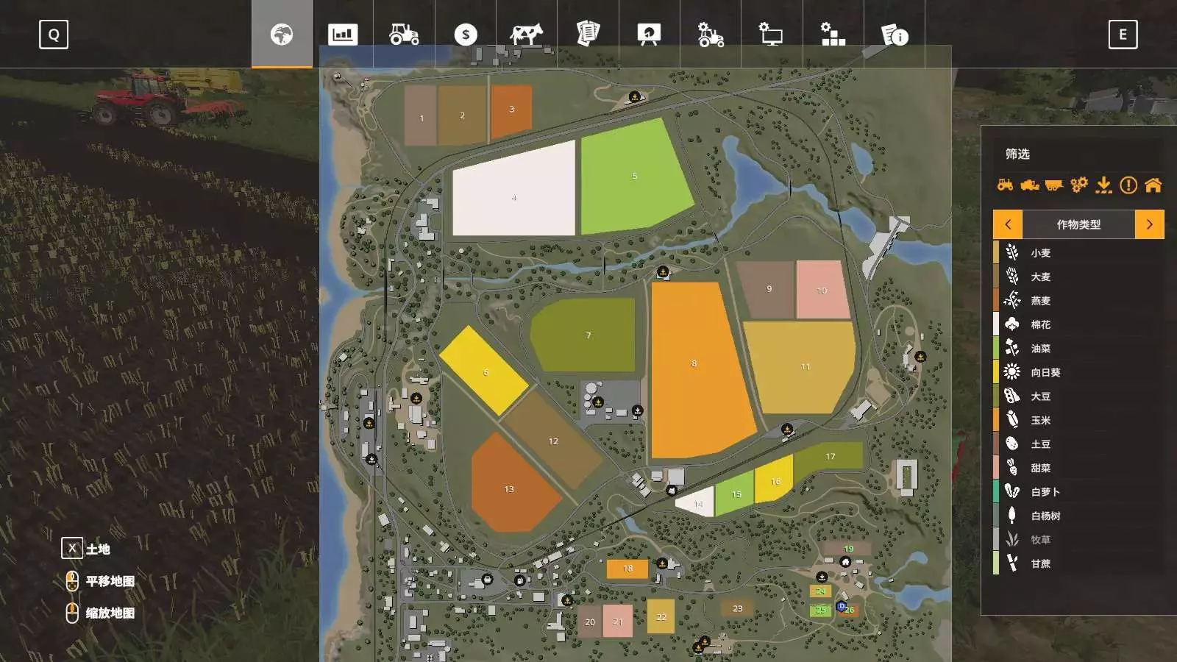Toggle the 向日葵 crop filter
The width and height of the screenshot is (1177, 662).
[x=1078, y=372]
